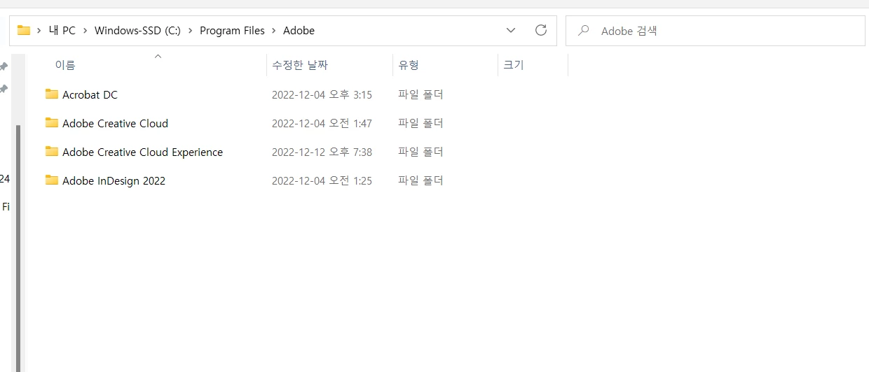This screenshot has height=372, width=869.
Task: Go to Program Files in breadcrumb
Action: click(232, 31)
